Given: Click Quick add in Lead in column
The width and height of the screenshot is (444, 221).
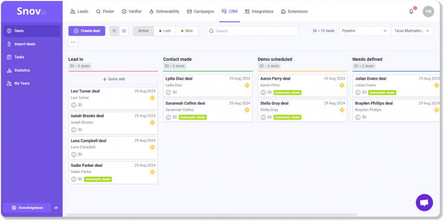Looking at the screenshot, I should pyautogui.click(x=113, y=79).
